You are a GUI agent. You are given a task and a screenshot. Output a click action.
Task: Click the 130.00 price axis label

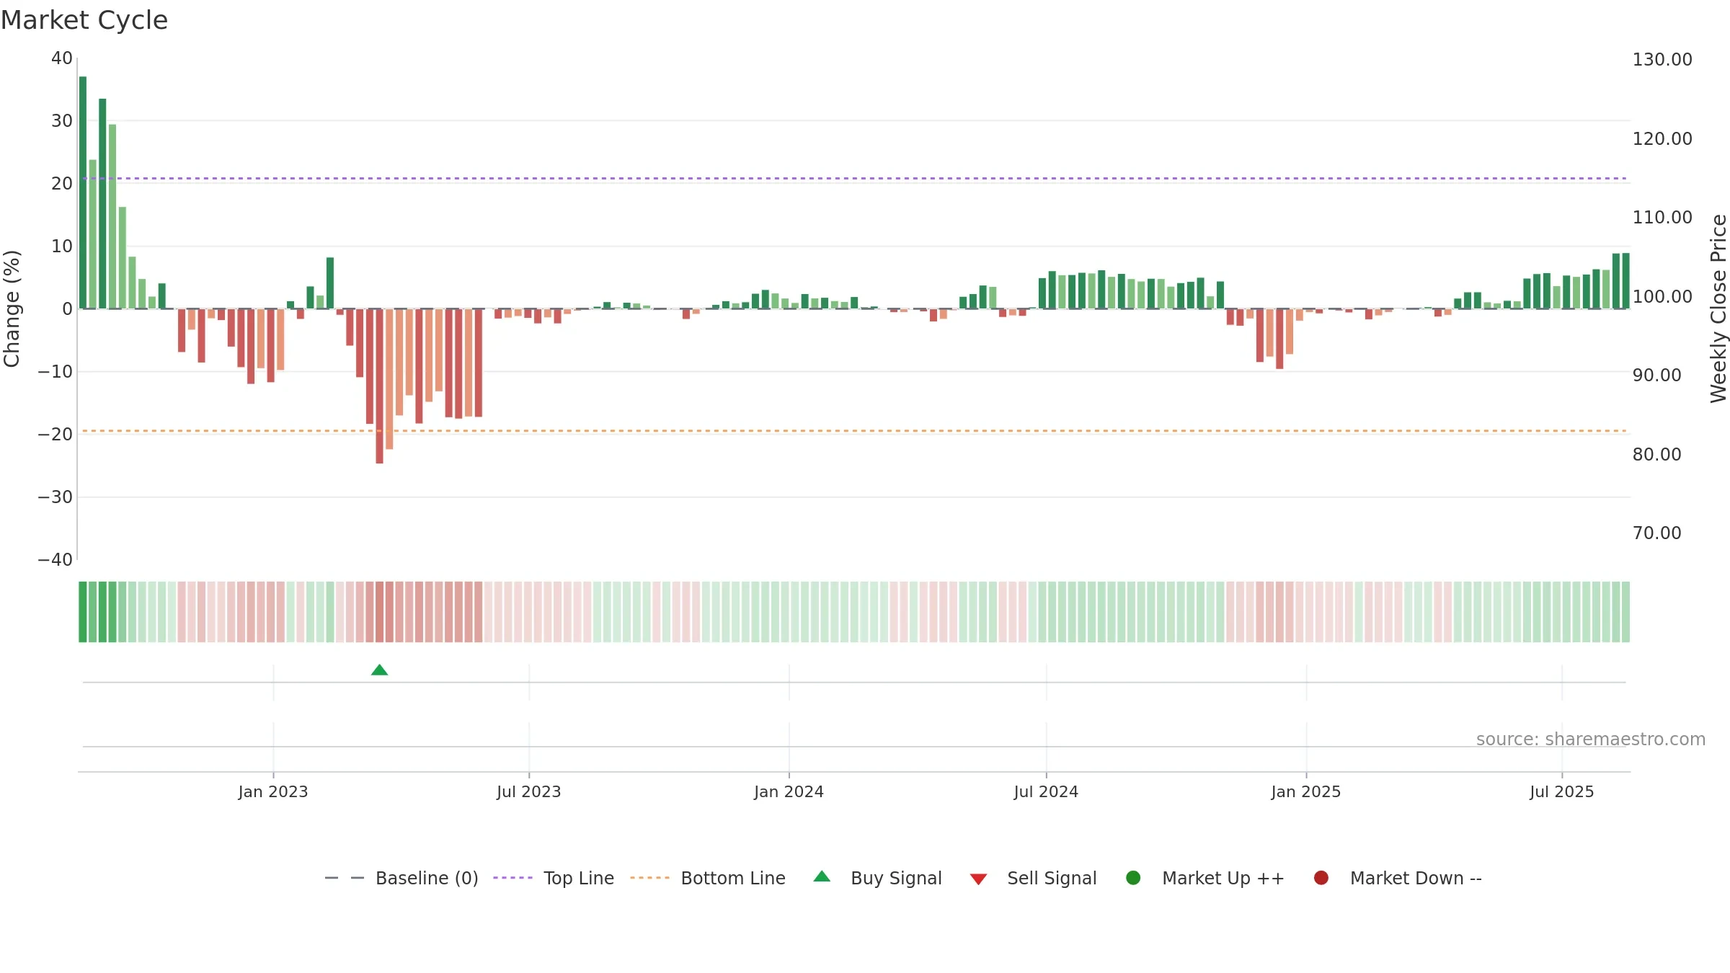click(x=1662, y=60)
